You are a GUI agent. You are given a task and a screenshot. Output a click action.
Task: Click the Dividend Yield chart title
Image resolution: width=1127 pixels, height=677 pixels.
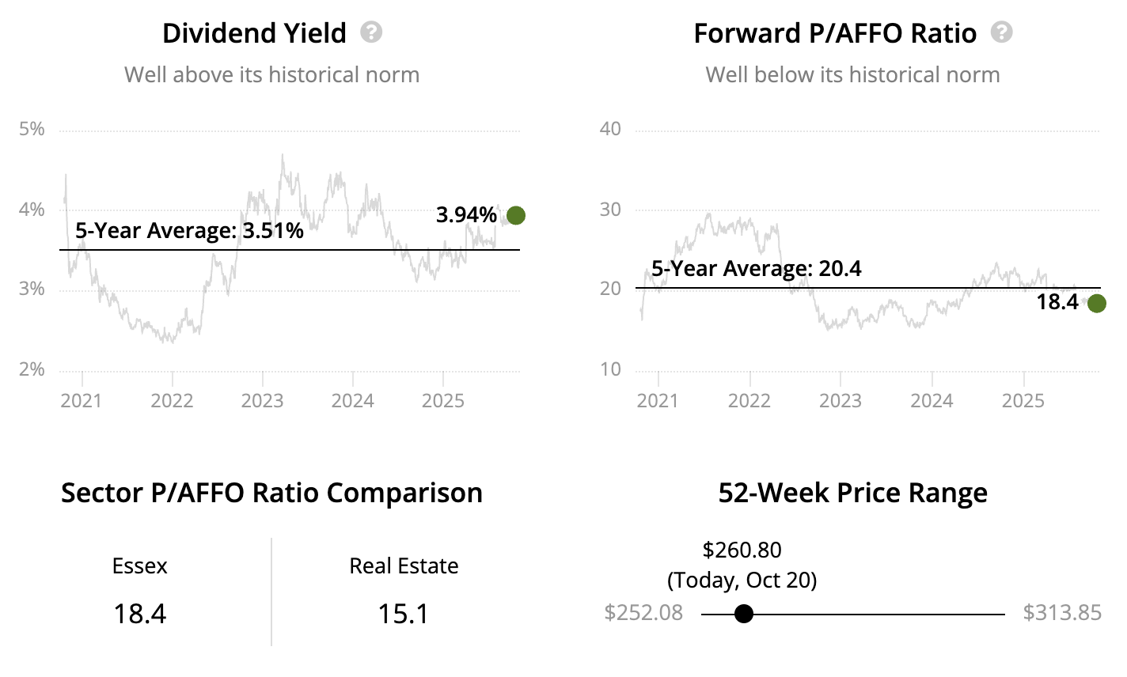tap(254, 33)
